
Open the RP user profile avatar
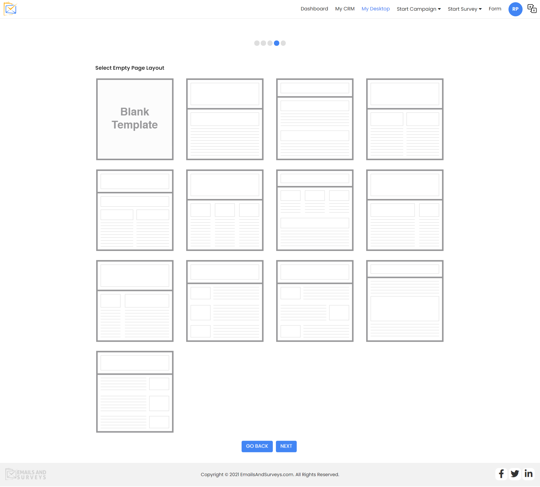(x=515, y=9)
